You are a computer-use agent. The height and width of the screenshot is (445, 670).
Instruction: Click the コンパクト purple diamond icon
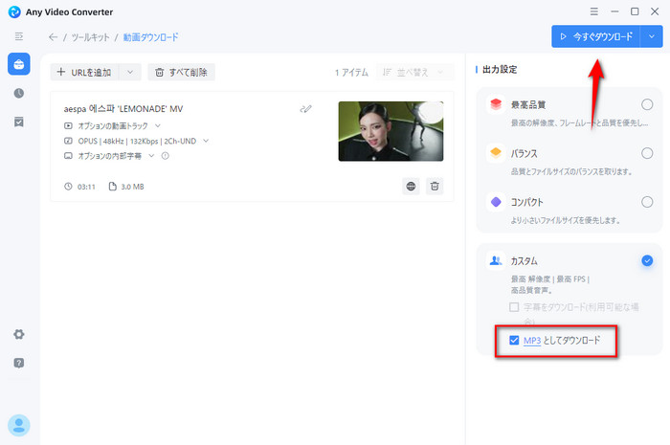496,202
